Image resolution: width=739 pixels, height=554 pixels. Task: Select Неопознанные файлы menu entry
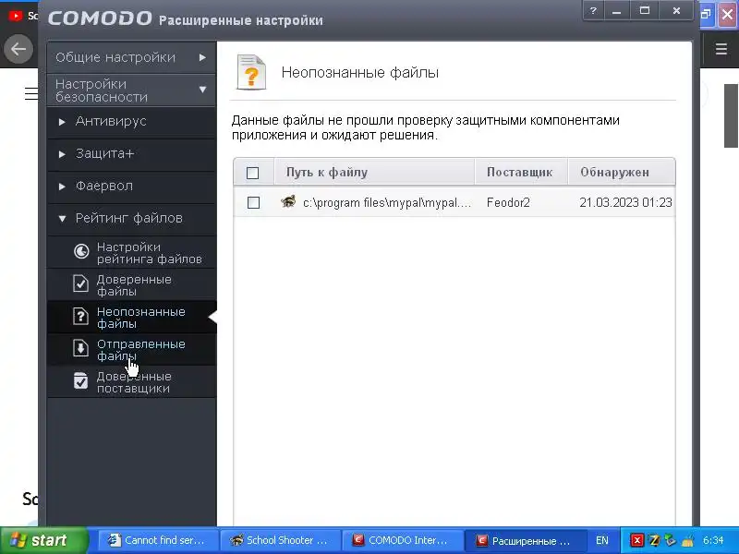[x=131, y=318]
